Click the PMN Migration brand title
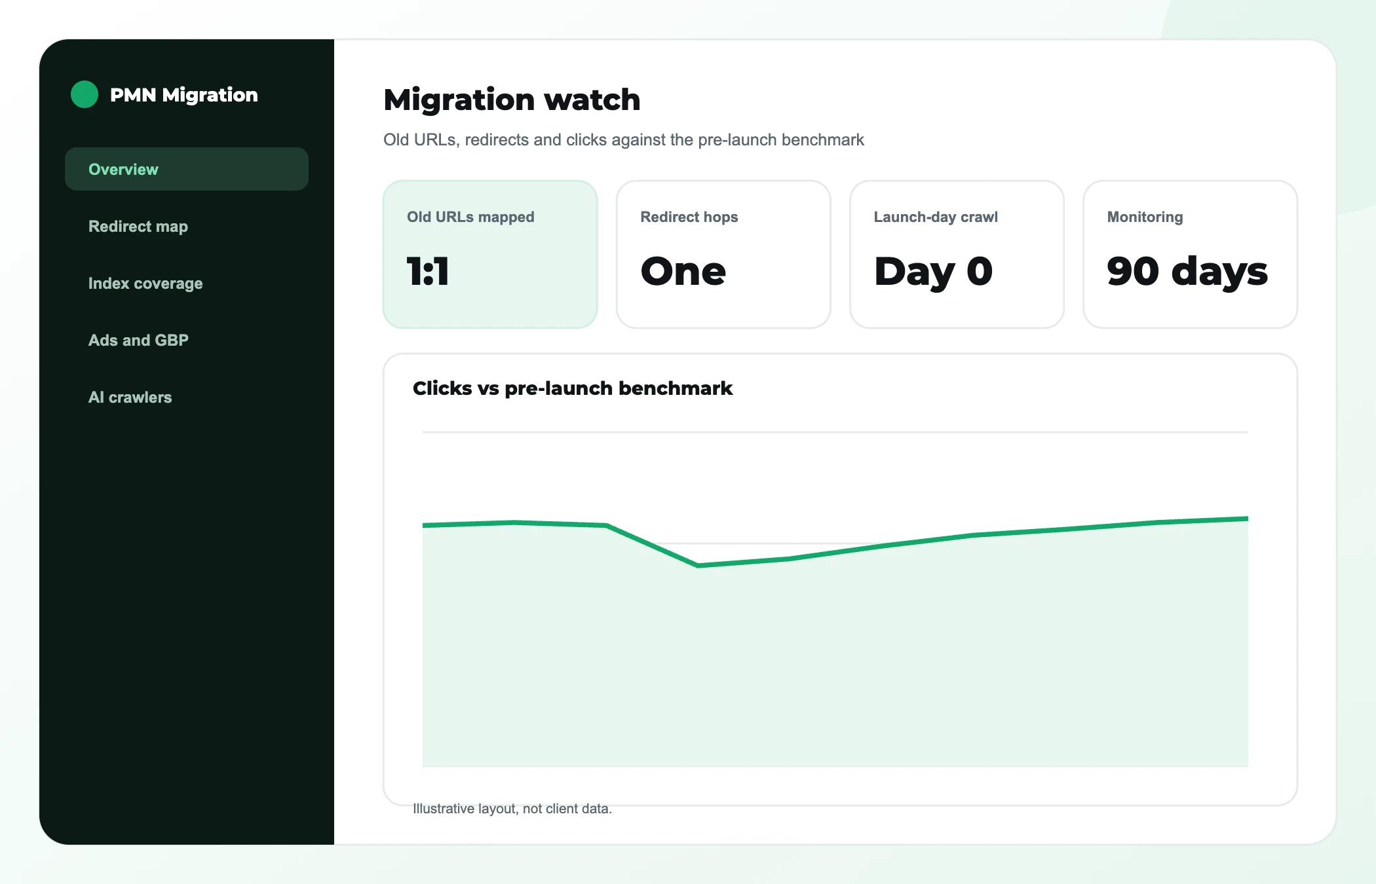This screenshot has width=1376, height=884. coord(183,95)
